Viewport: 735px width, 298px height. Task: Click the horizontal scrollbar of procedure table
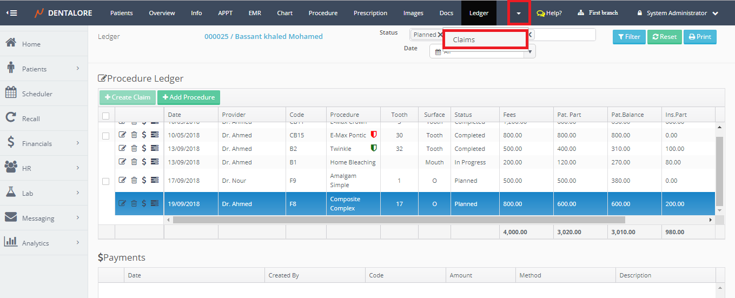click(x=399, y=220)
